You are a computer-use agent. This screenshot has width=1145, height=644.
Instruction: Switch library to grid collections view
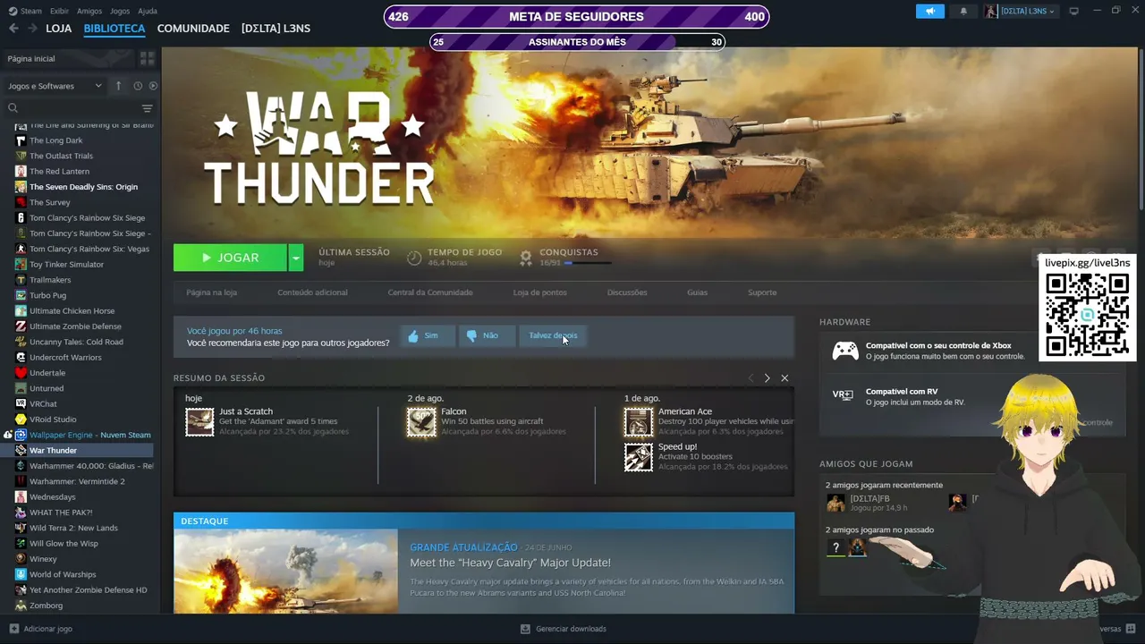pyautogui.click(x=147, y=58)
